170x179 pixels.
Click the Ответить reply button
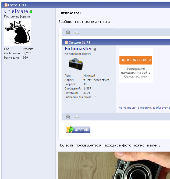[x=78, y=130]
